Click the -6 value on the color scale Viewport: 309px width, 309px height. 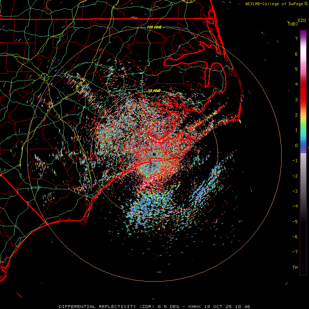pyautogui.click(x=295, y=237)
